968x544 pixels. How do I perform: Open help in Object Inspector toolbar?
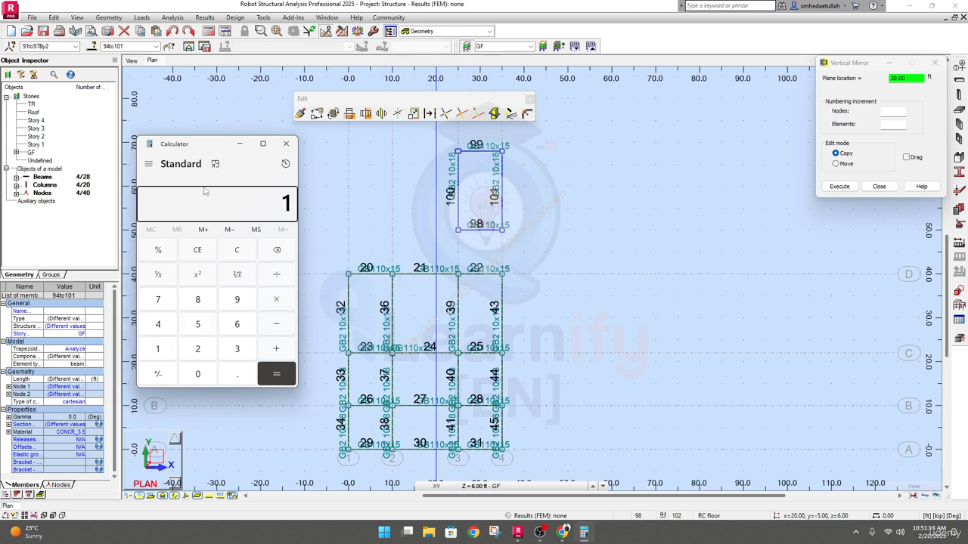coord(70,74)
